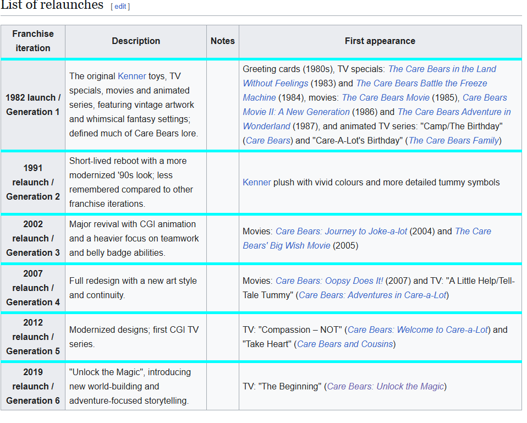Click the First appearance column header

click(x=380, y=41)
